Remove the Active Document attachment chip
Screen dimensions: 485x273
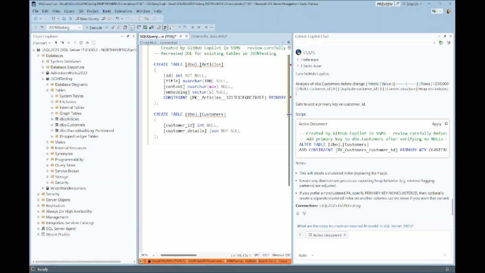coord(345,235)
